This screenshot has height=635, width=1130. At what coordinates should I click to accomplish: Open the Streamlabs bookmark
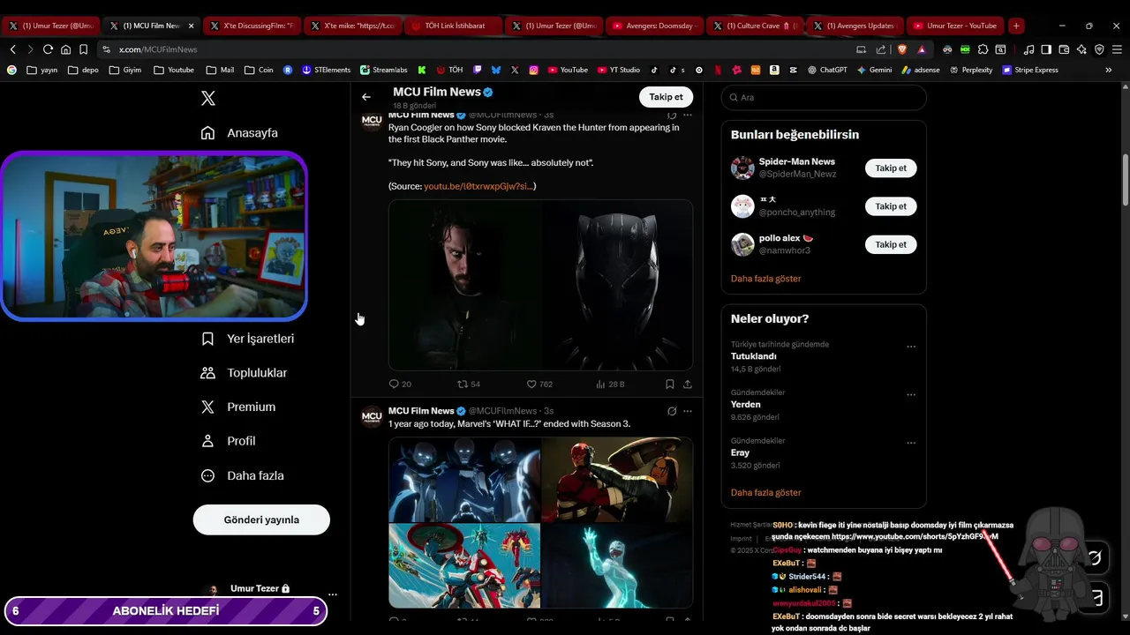pyautogui.click(x=384, y=70)
